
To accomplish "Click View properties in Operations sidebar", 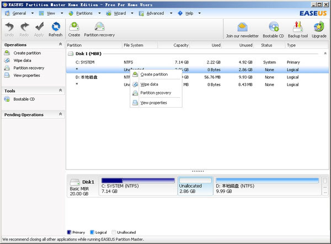I will tap(26, 75).
